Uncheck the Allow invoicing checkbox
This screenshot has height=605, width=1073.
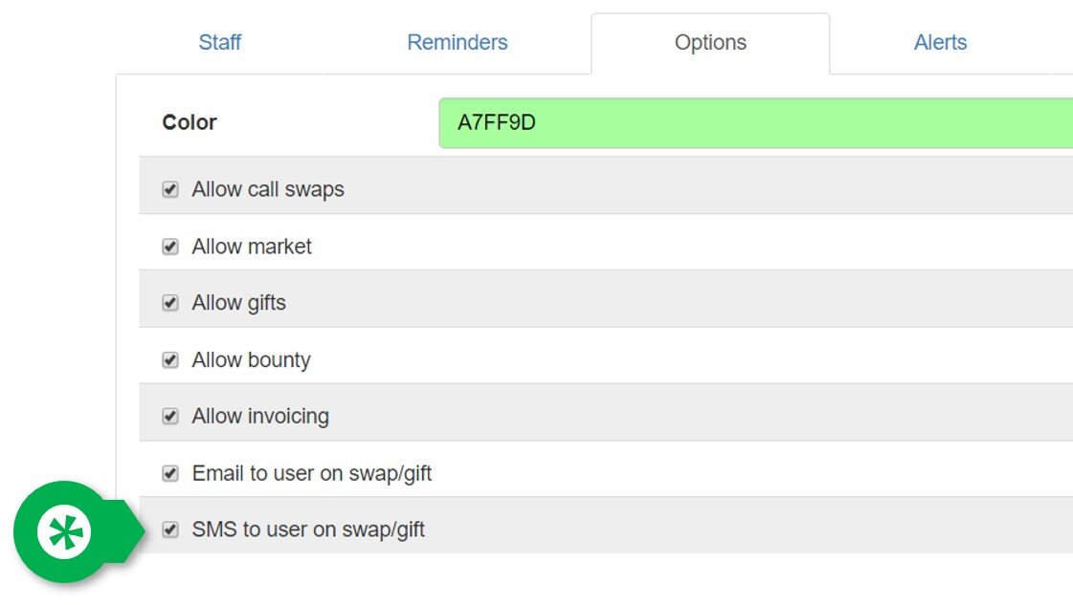pos(170,417)
